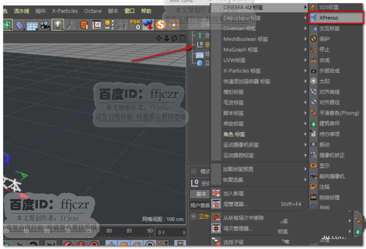Select the 保护 tag entry
366x249 pixels.
click(x=336, y=39)
